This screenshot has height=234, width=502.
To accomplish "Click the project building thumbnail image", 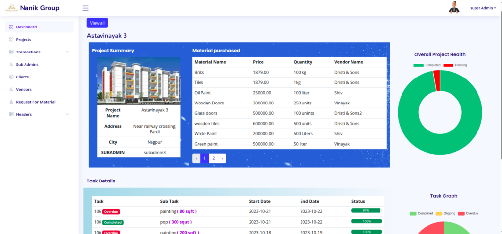I will (139, 81).
